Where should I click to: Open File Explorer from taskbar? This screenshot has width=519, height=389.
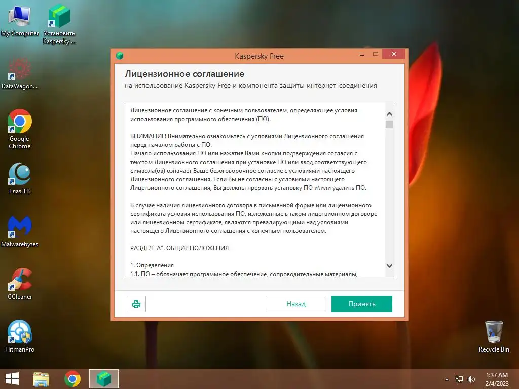41,379
